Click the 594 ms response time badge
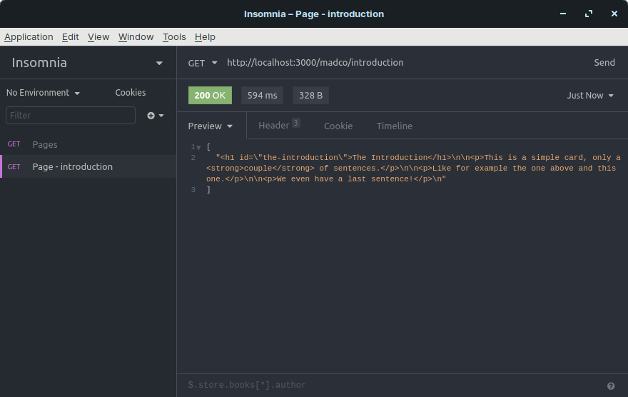This screenshot has height=397, width=628. coord(263,96)
